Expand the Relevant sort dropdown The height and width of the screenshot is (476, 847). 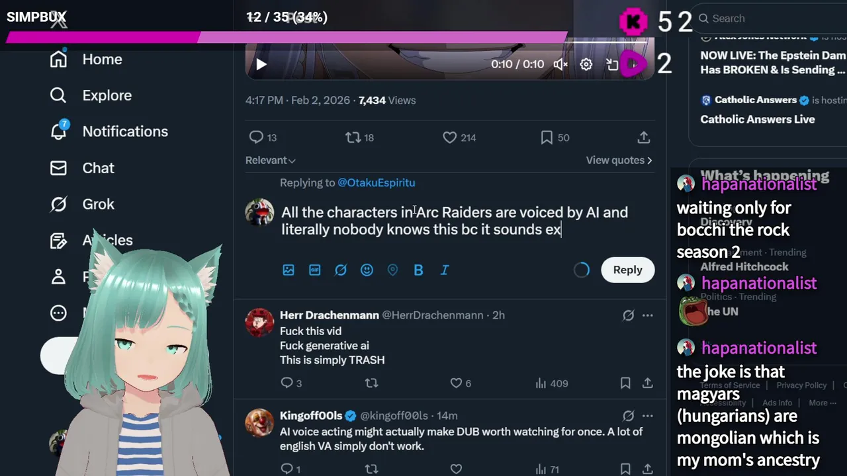[x=271, y=160]
